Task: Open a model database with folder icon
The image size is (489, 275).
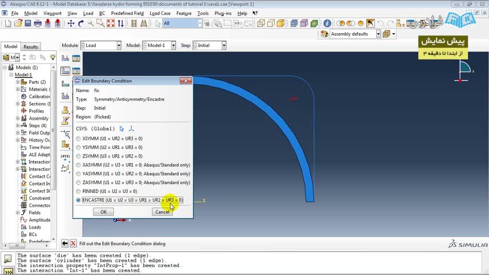Action: (18, 23)
